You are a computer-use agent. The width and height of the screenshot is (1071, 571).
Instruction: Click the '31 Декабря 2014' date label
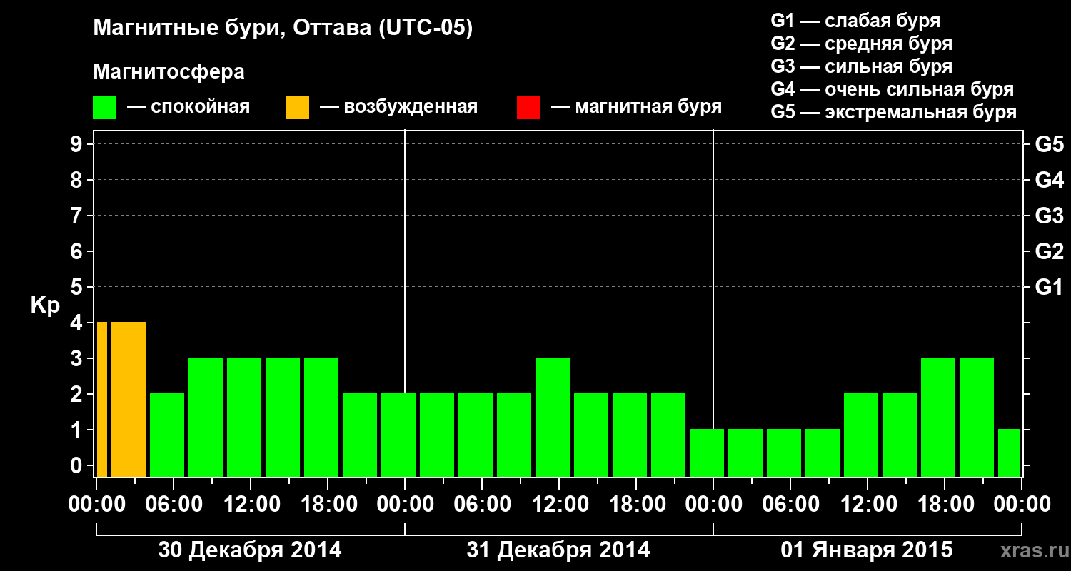(558, 550)
